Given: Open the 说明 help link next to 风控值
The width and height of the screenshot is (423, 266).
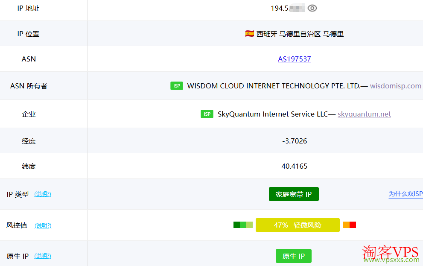Looking at the screenshot, I should tap(43, 225).
